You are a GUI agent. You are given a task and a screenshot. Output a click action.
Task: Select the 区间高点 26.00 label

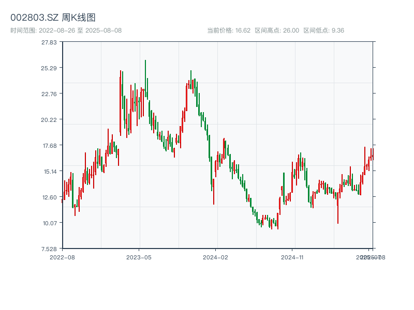pos(277,30)
